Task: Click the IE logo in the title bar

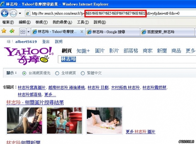Action: point(2,4)
